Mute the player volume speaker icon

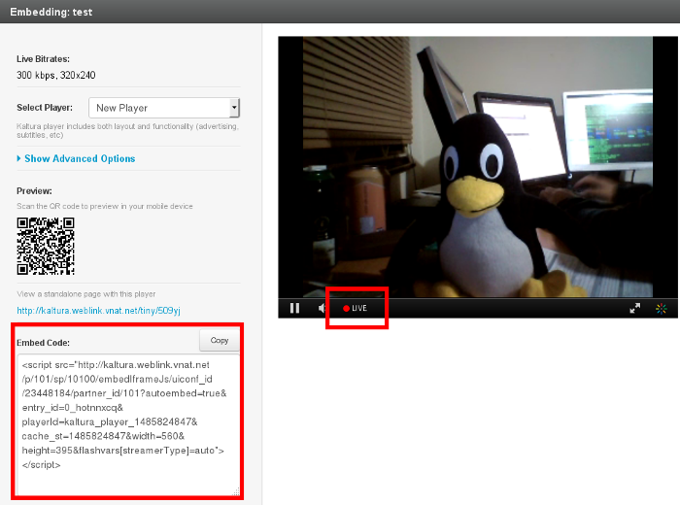pos(322,308)
